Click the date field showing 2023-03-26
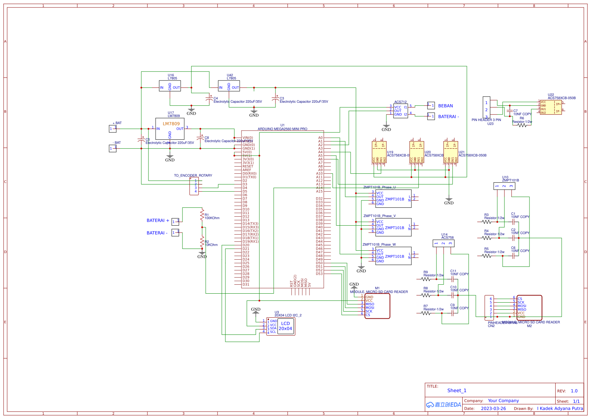Screen dimensions: 591x419 (x=494, y=409)
